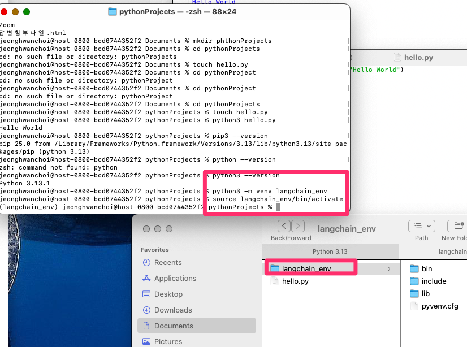
Task: Open Recents in Finder sidebar
Action: point(197,262)
